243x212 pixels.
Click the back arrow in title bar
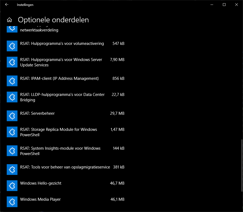click(7, 5)
